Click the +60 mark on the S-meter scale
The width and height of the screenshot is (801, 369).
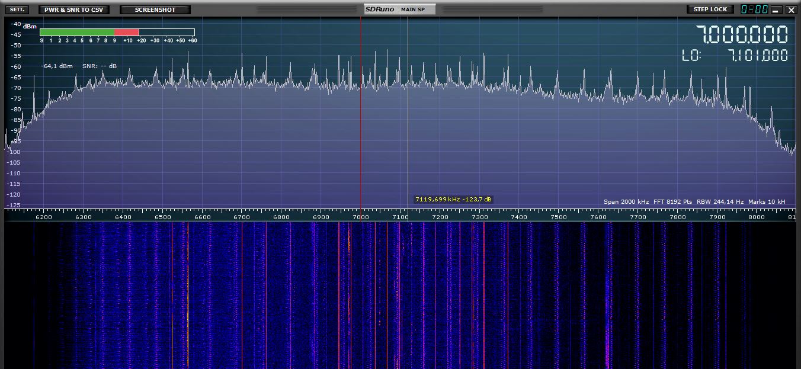pos(192,41)
